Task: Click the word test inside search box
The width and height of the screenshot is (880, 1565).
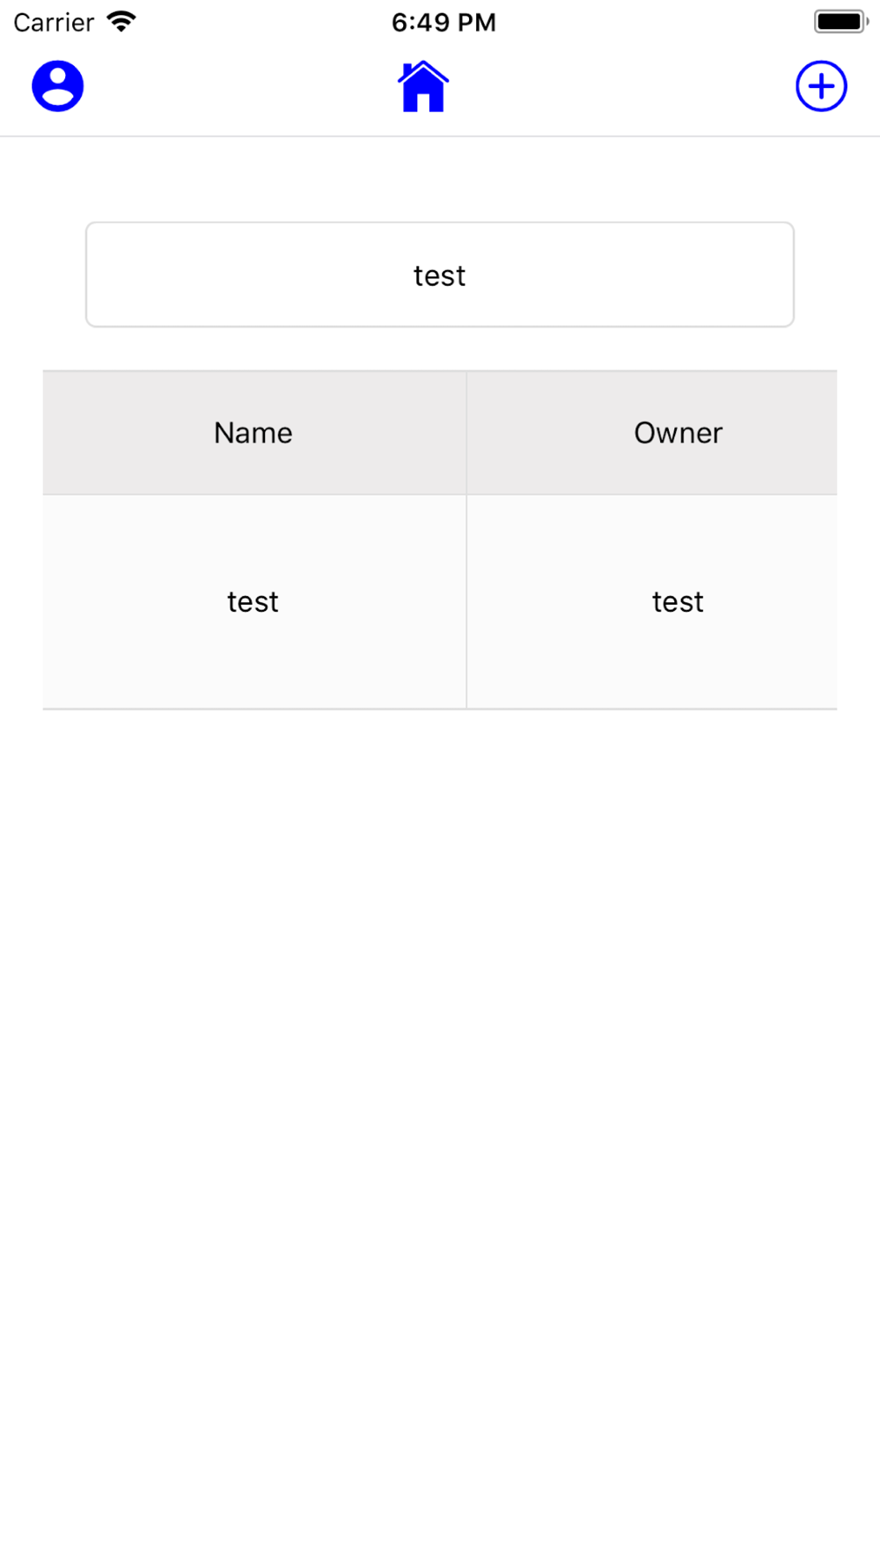Action: click(439, 276)
